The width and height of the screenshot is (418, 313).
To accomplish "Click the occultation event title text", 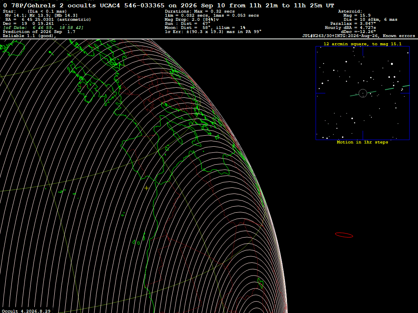I will pos(169,5).
